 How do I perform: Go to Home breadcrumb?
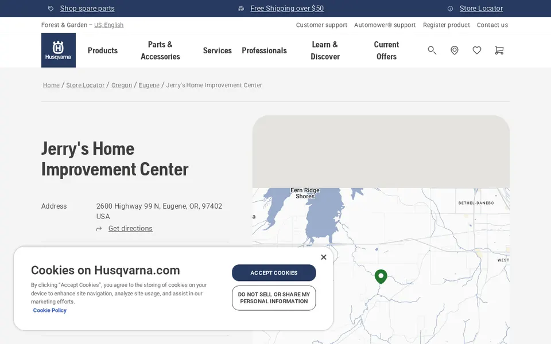click(x=51, y=85)
